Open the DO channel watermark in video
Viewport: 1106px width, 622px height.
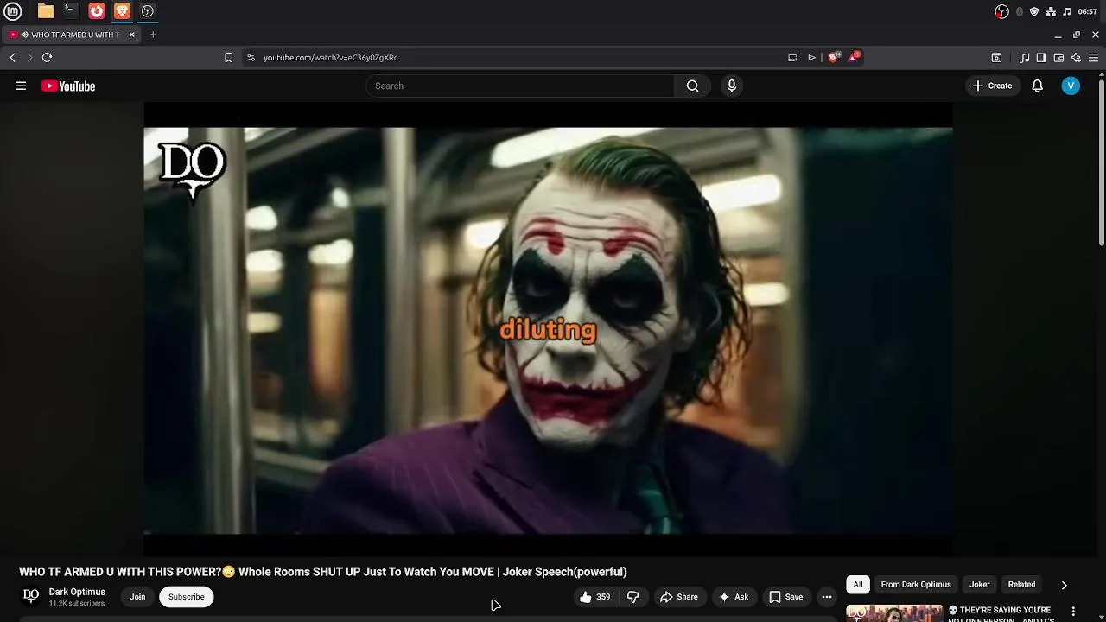[193, 170]
